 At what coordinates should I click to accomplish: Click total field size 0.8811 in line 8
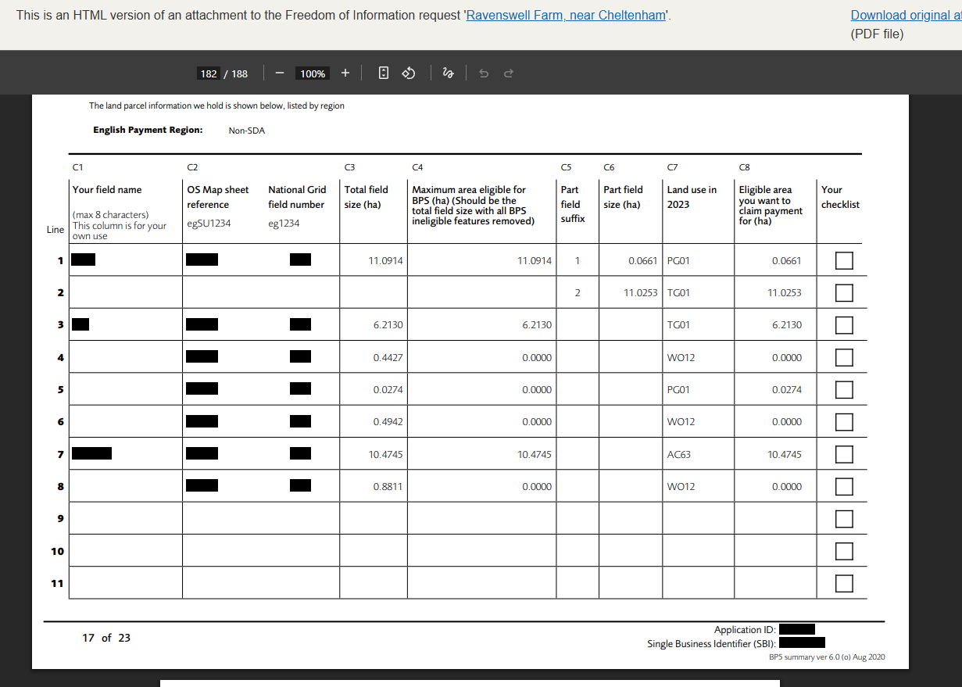coord(388,487)
